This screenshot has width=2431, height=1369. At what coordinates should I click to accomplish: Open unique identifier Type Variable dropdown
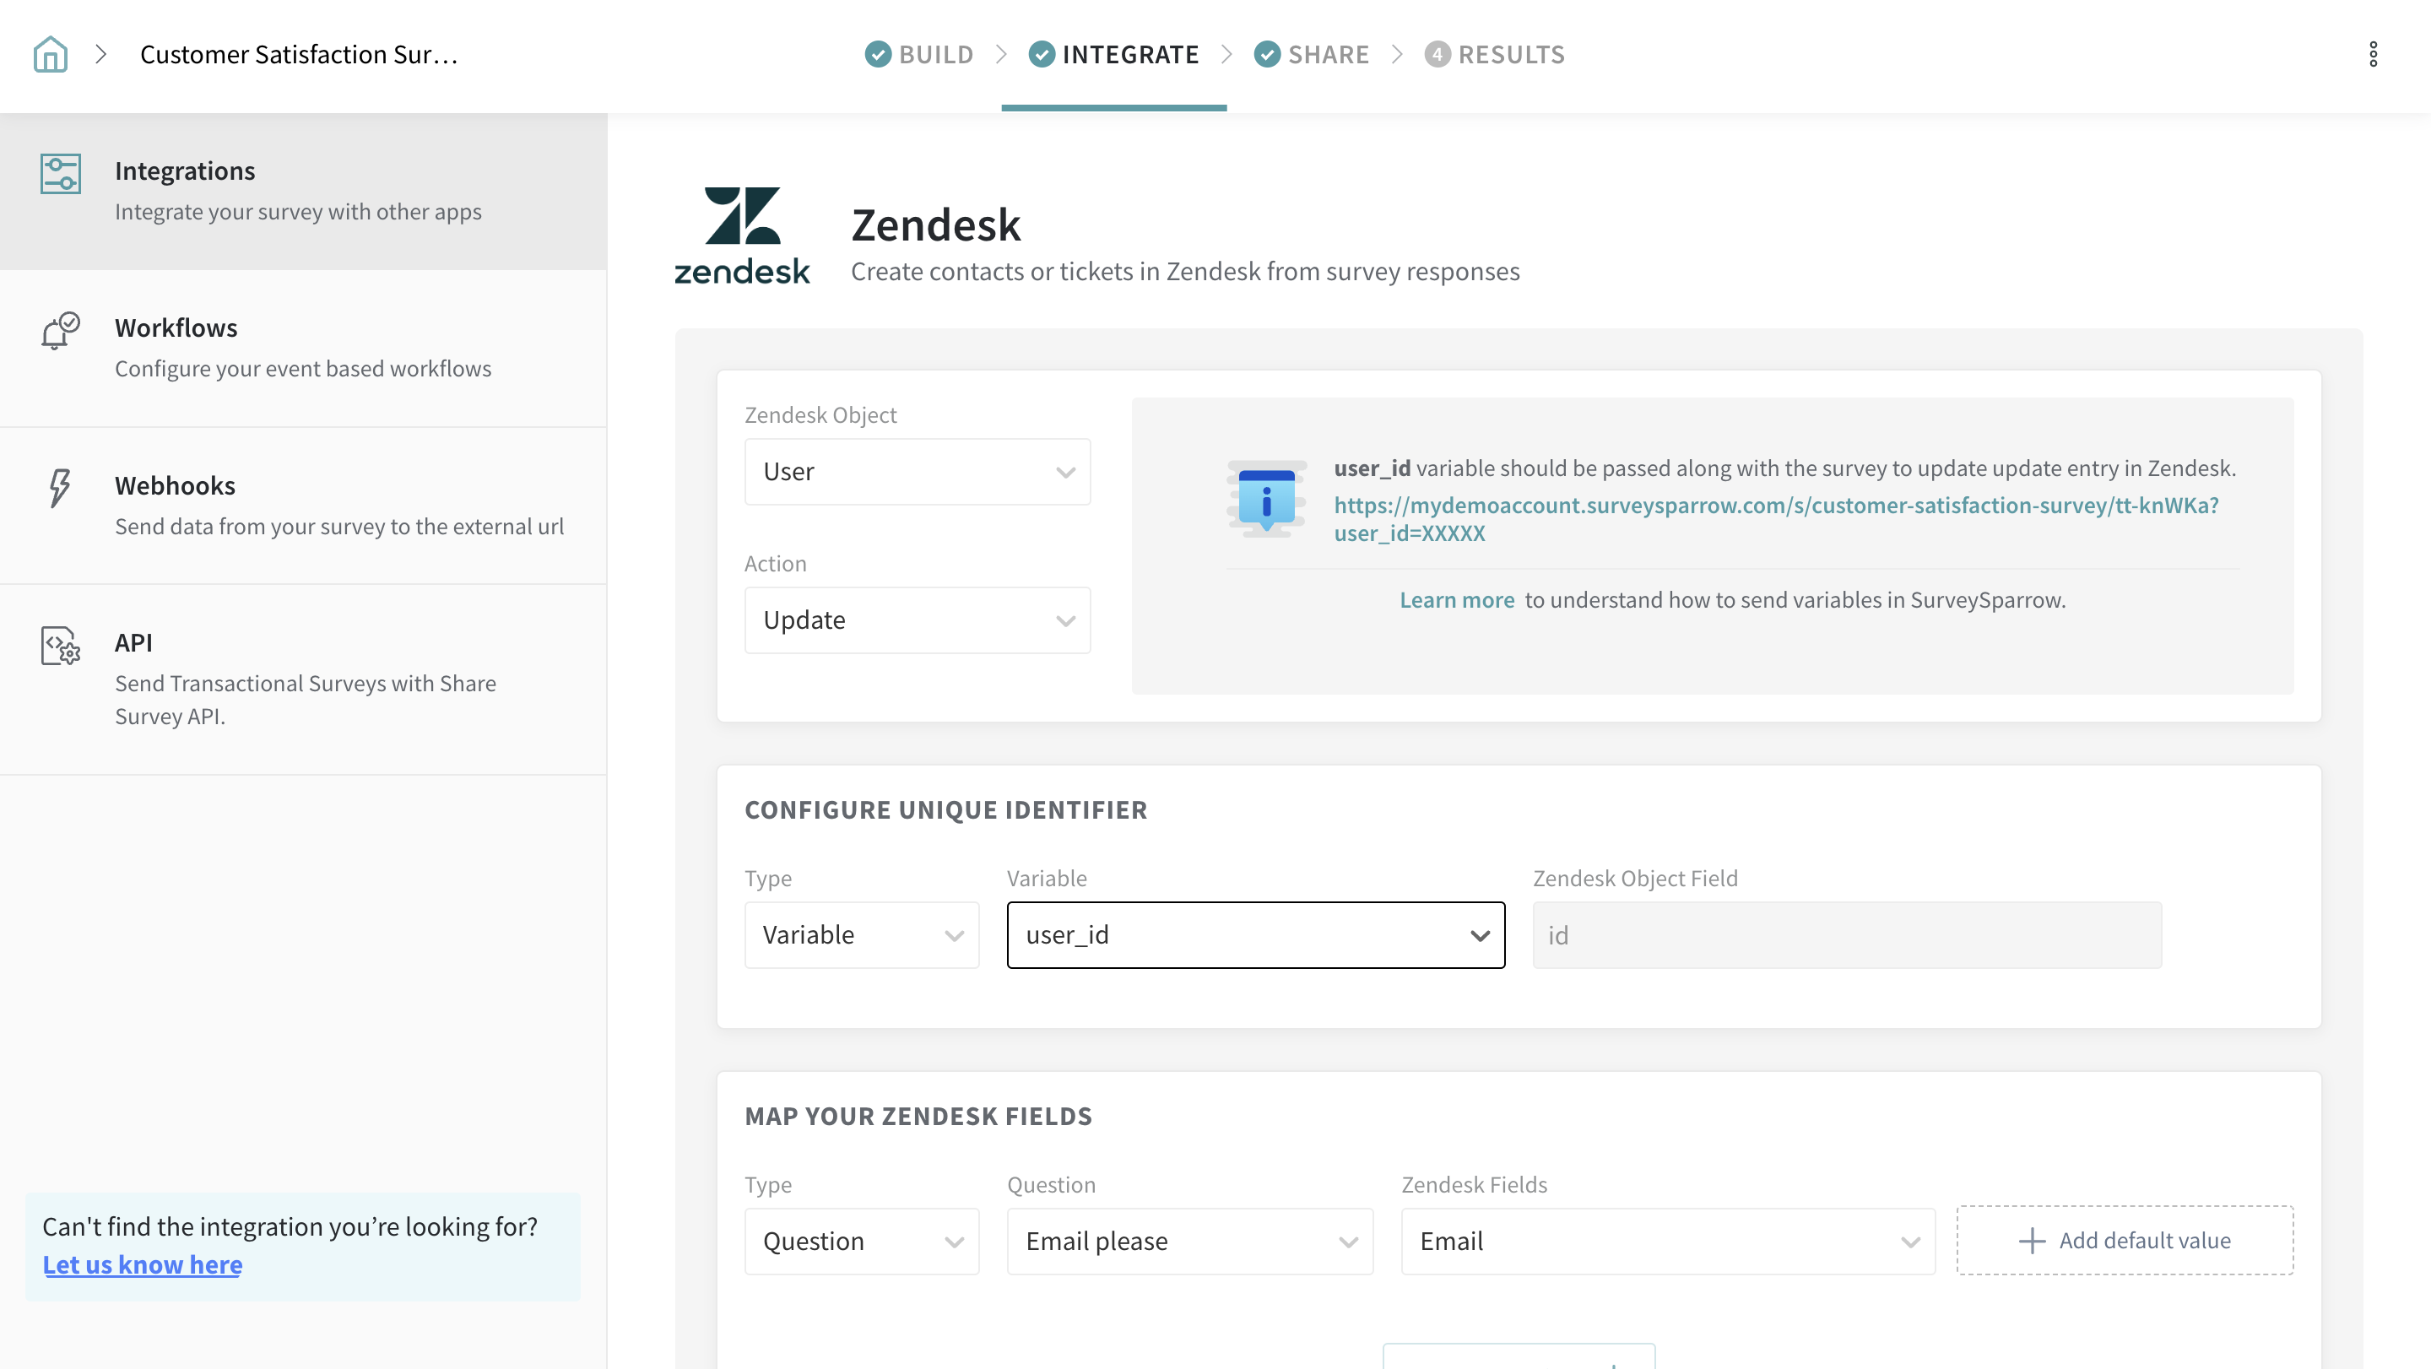861,934
